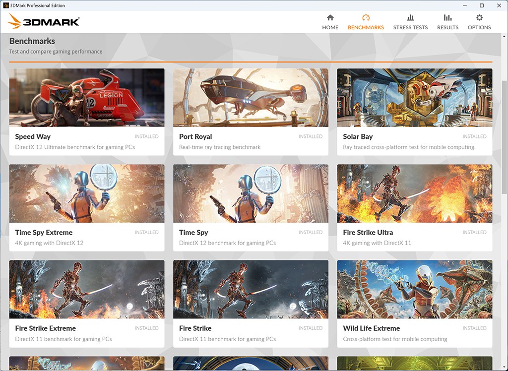Click the Fire Strike Ultra title
The image size is (508, 371).
pos(368,232)
